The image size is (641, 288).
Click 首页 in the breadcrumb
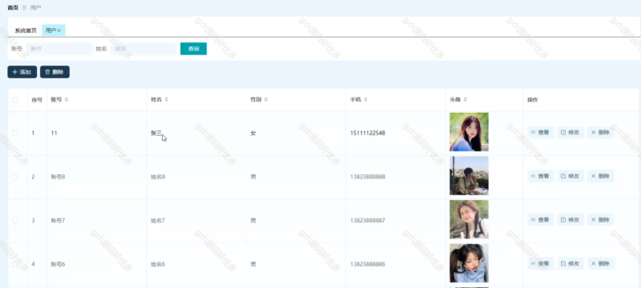[x=13, y=8]
